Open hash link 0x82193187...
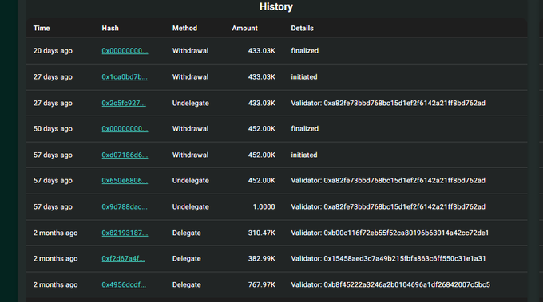The height and width of the screenshot is (302, 543). coord(125,233)
